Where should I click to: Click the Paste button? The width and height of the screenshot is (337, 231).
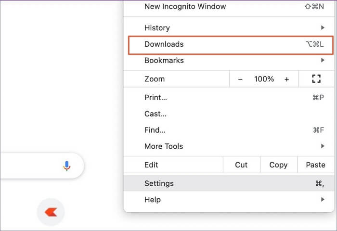[x=315, y=165]
